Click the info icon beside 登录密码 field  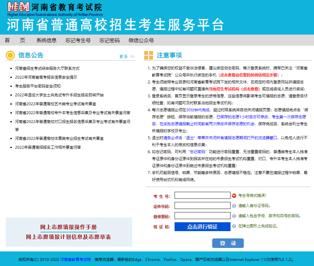(234, 216)
